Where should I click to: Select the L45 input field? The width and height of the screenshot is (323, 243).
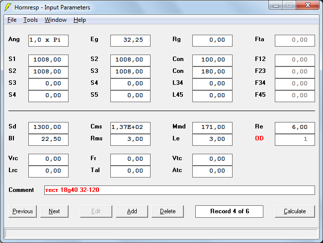pos(212,96)
